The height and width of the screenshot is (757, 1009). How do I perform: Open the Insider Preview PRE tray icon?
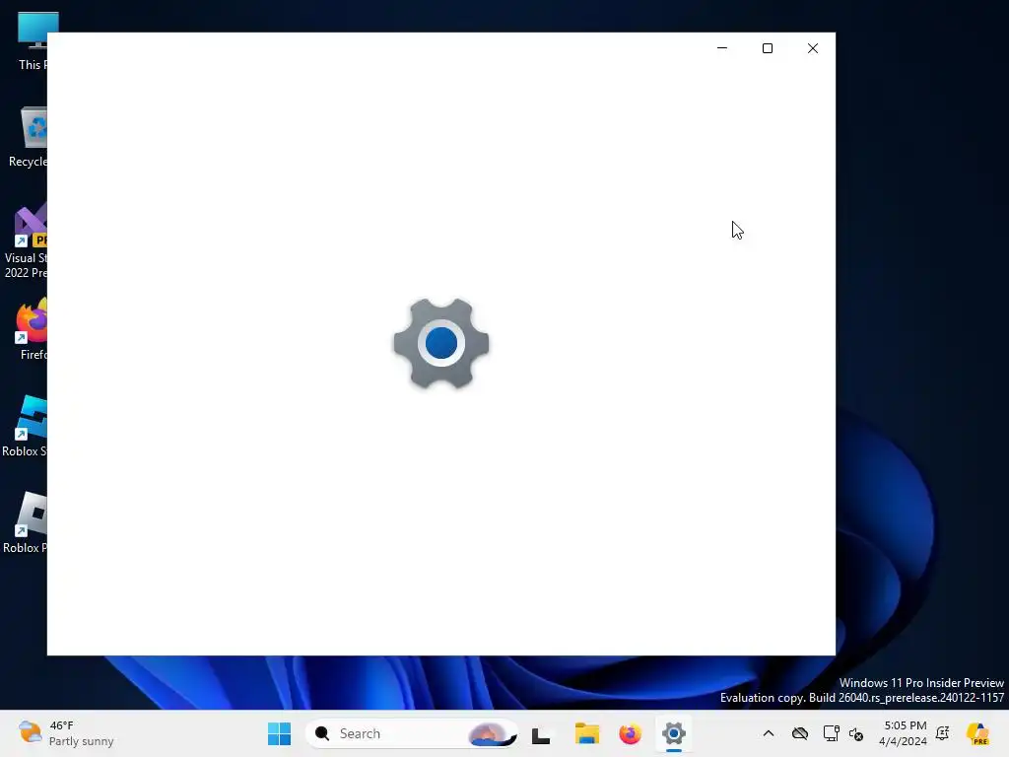click(977, 733)
